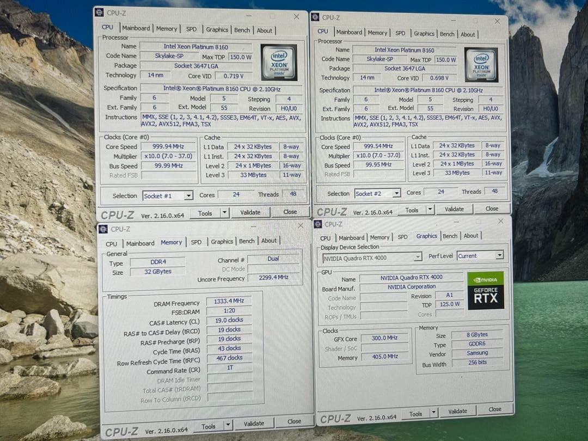Switch to the SPD tab in the Memory window

(197, 242)
